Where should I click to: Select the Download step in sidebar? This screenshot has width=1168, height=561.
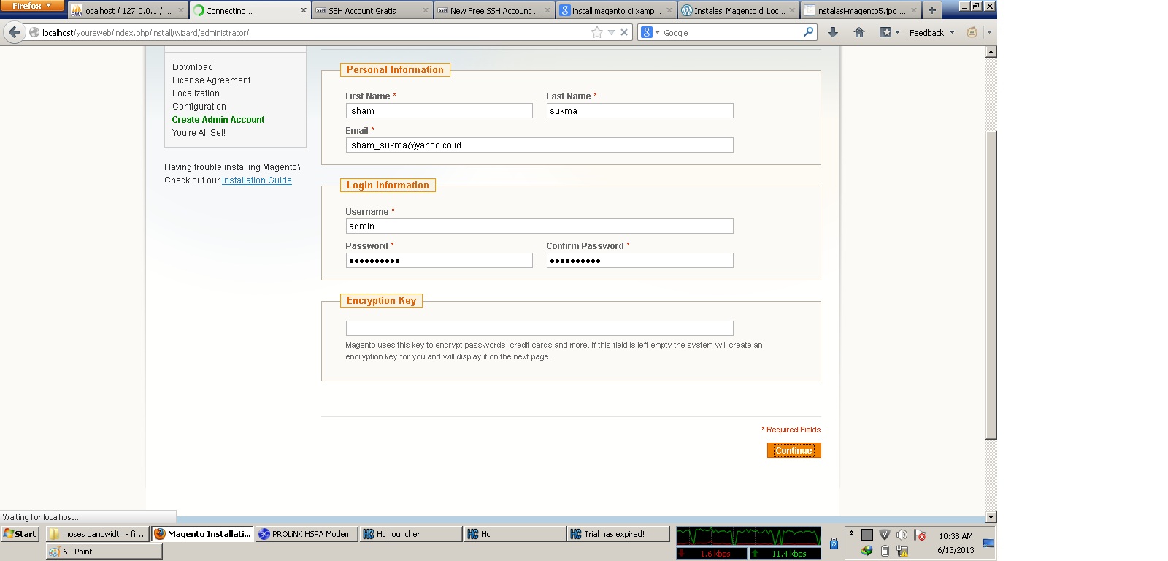coord(193,67)
